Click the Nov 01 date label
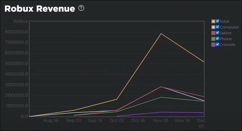242x131 pixels. (161, 121)
